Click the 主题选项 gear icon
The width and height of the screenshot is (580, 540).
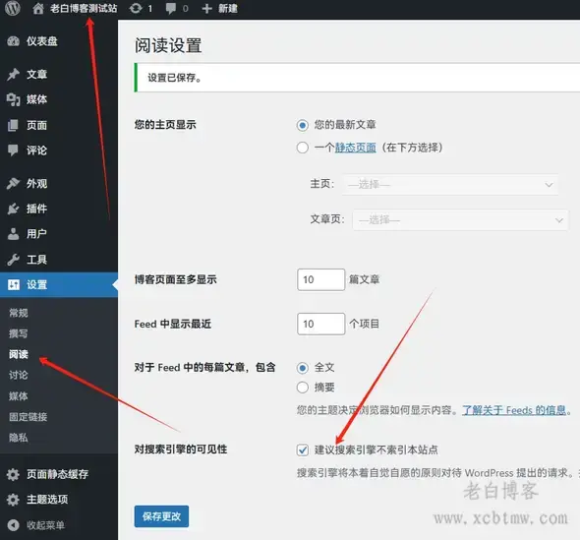pos(13,500)
